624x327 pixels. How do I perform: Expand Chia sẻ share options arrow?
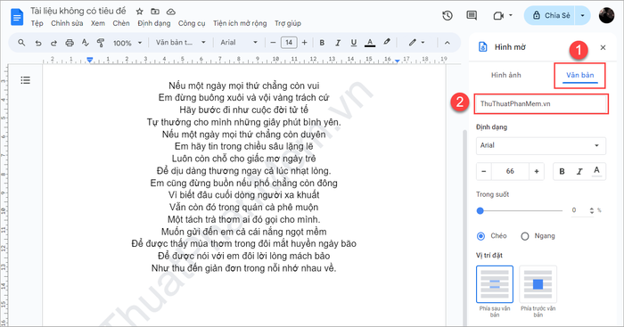click(x=583, y=15)
